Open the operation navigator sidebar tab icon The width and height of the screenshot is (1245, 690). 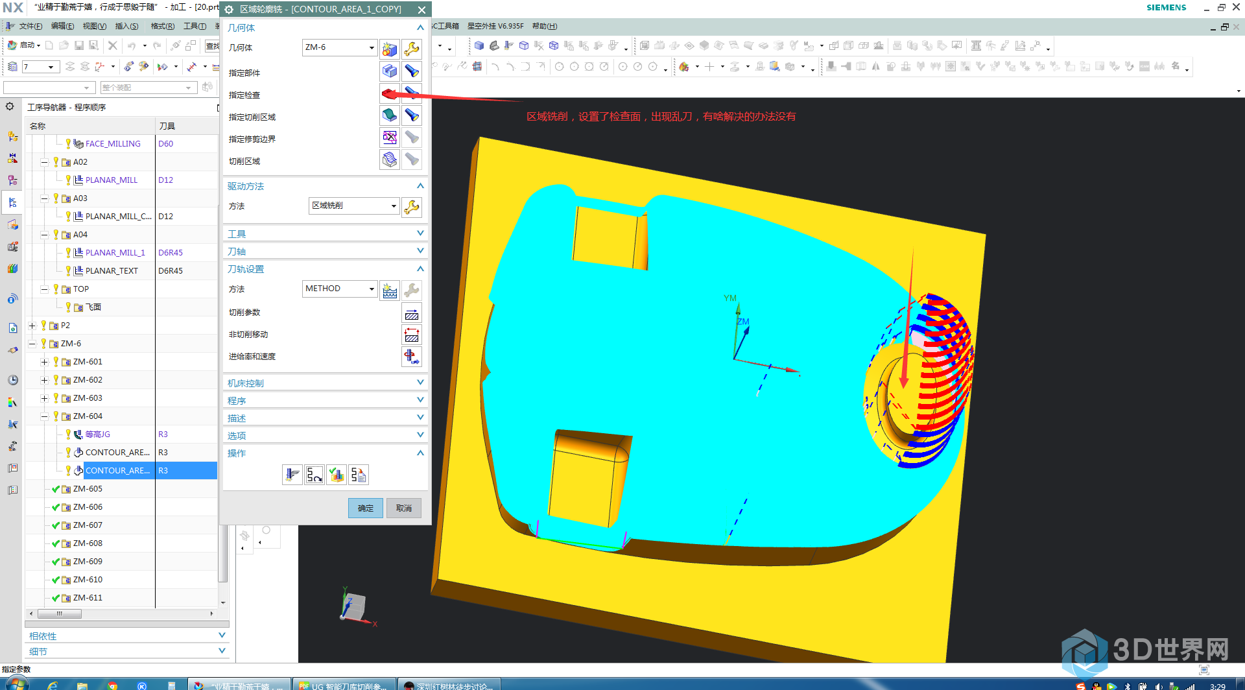tap(12, 203)
